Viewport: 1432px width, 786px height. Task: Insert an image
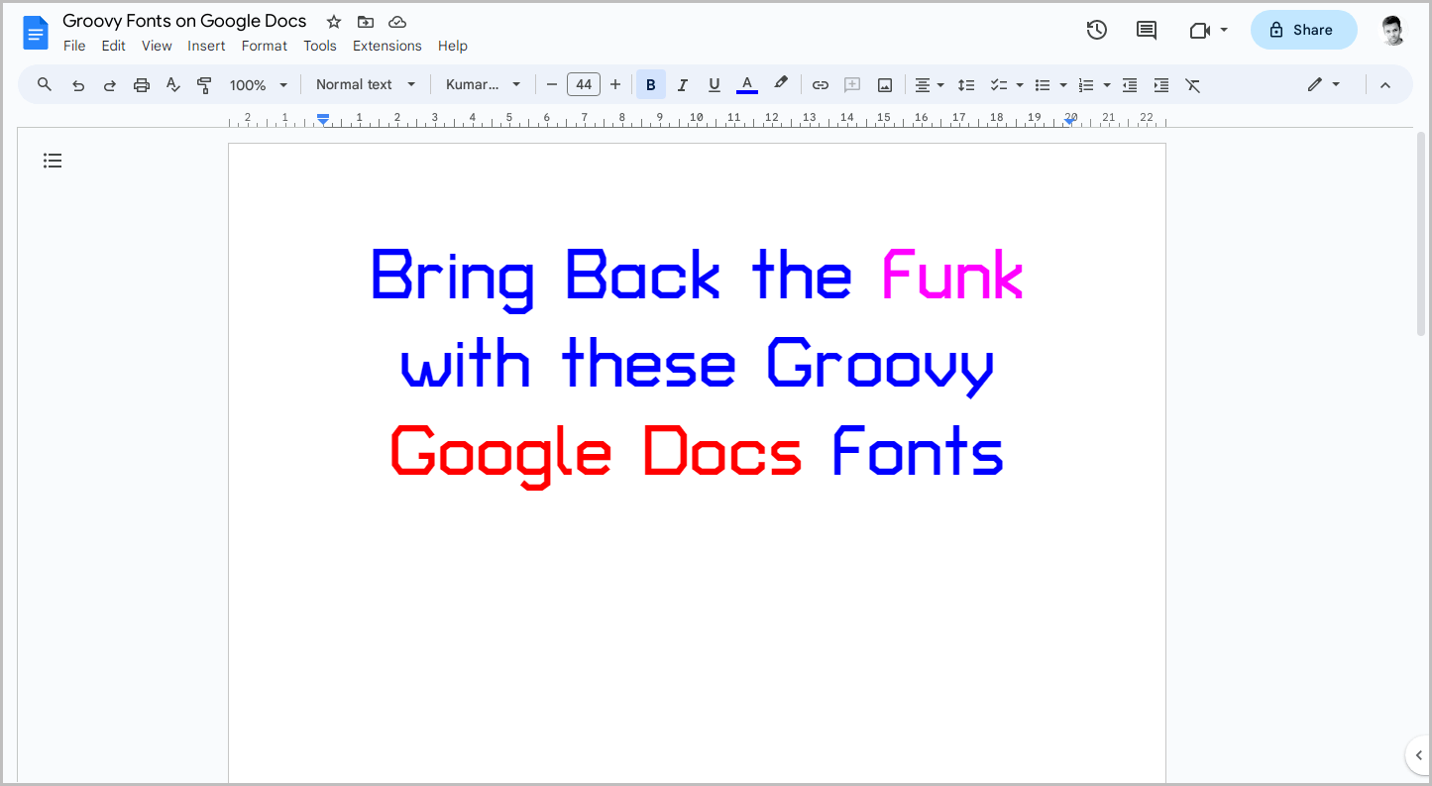point(883,84)
